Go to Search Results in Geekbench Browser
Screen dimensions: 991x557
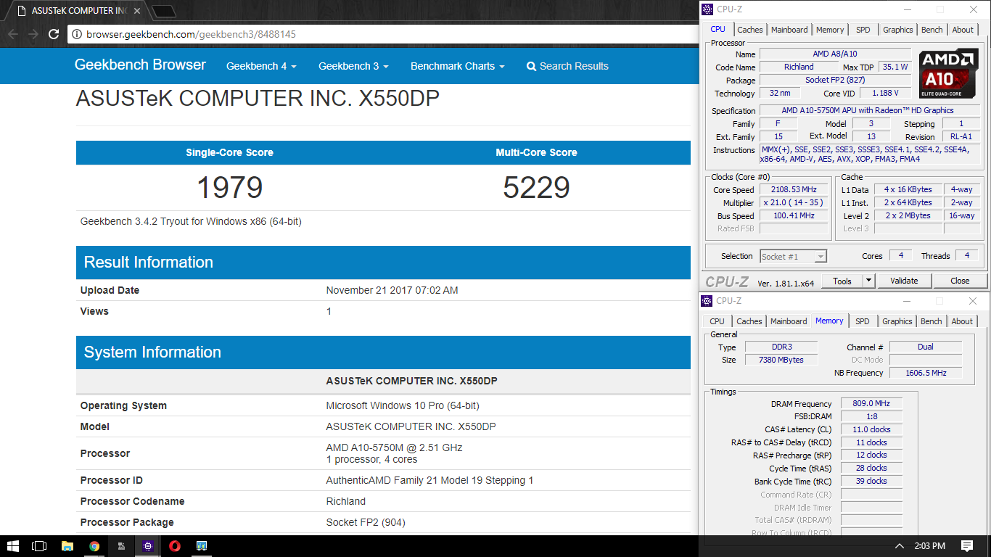(x=567, y=66)
